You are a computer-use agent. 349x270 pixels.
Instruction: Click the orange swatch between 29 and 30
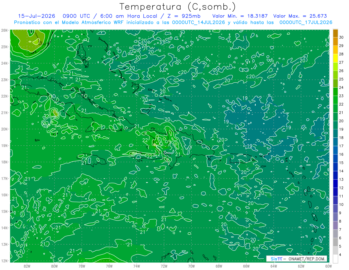click(335, 41)
